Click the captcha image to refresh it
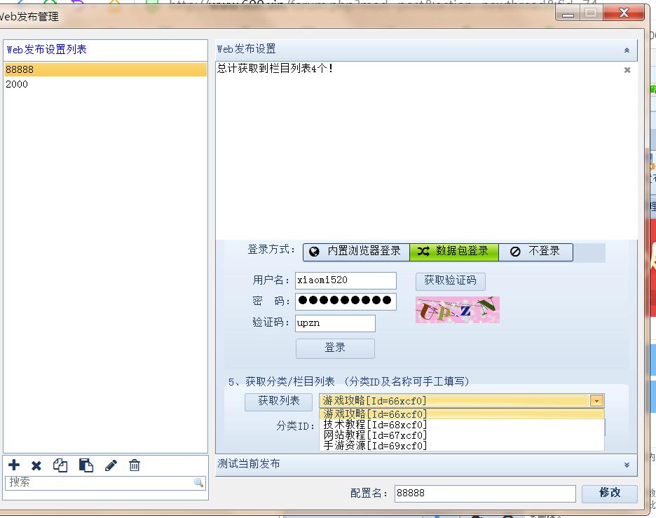 [x=457, y=310]
